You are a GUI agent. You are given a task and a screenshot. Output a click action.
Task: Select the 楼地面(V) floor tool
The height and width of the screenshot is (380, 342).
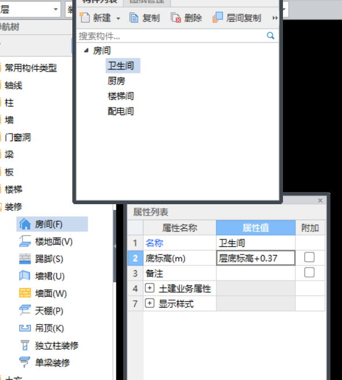tap(46, 242)
